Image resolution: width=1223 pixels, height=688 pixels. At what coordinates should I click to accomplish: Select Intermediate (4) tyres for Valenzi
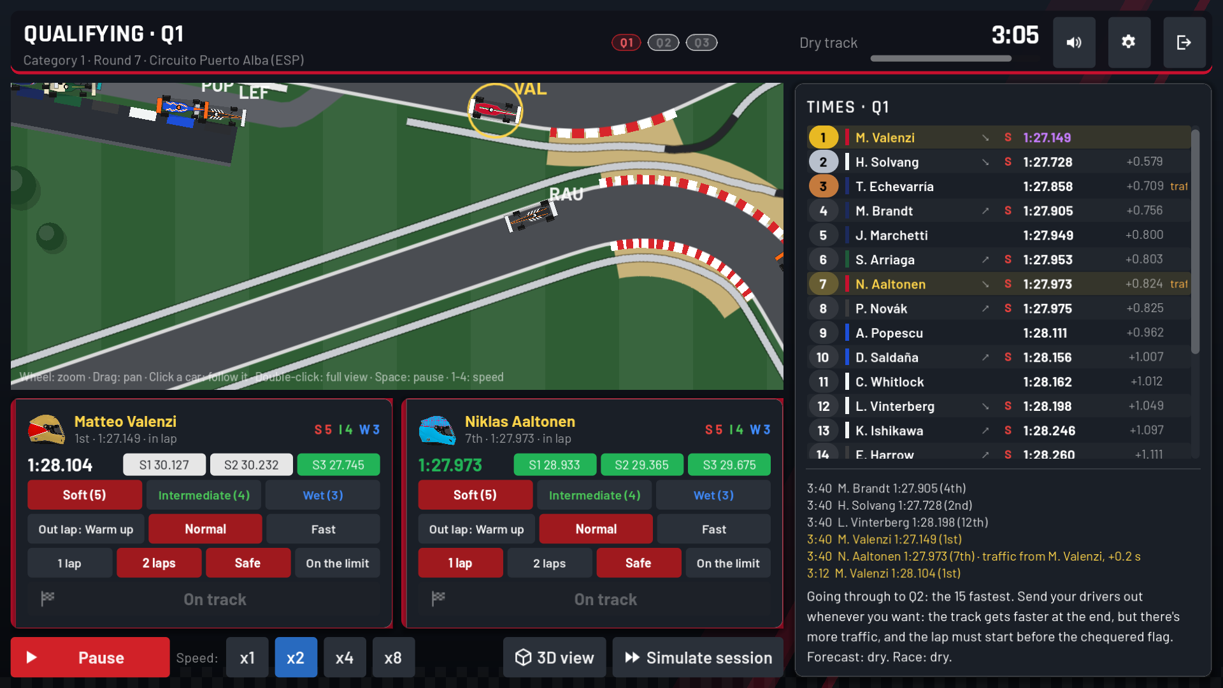click(x=204, y=495)
